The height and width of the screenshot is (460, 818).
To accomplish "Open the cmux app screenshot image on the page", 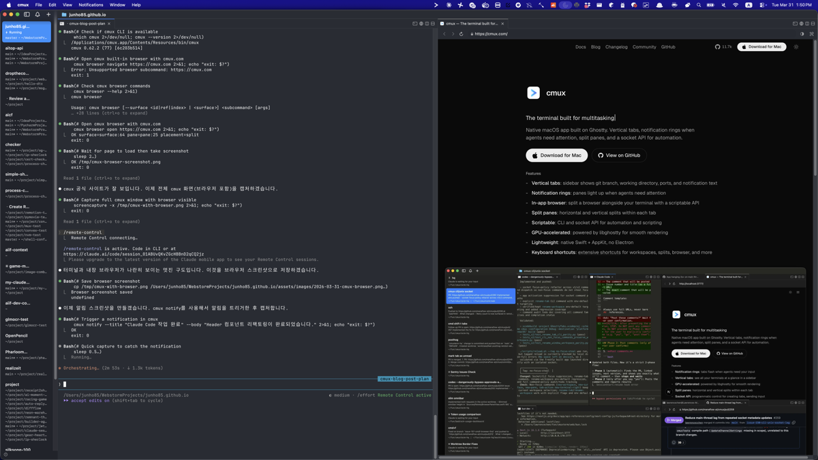I will pyautogui.click(x=624, y=361).
